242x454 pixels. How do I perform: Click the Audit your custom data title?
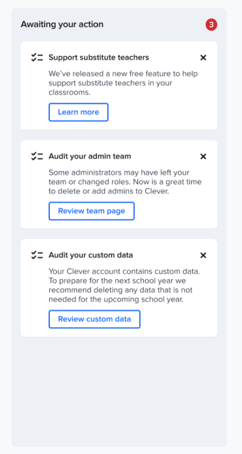click(x=90, y=255)
